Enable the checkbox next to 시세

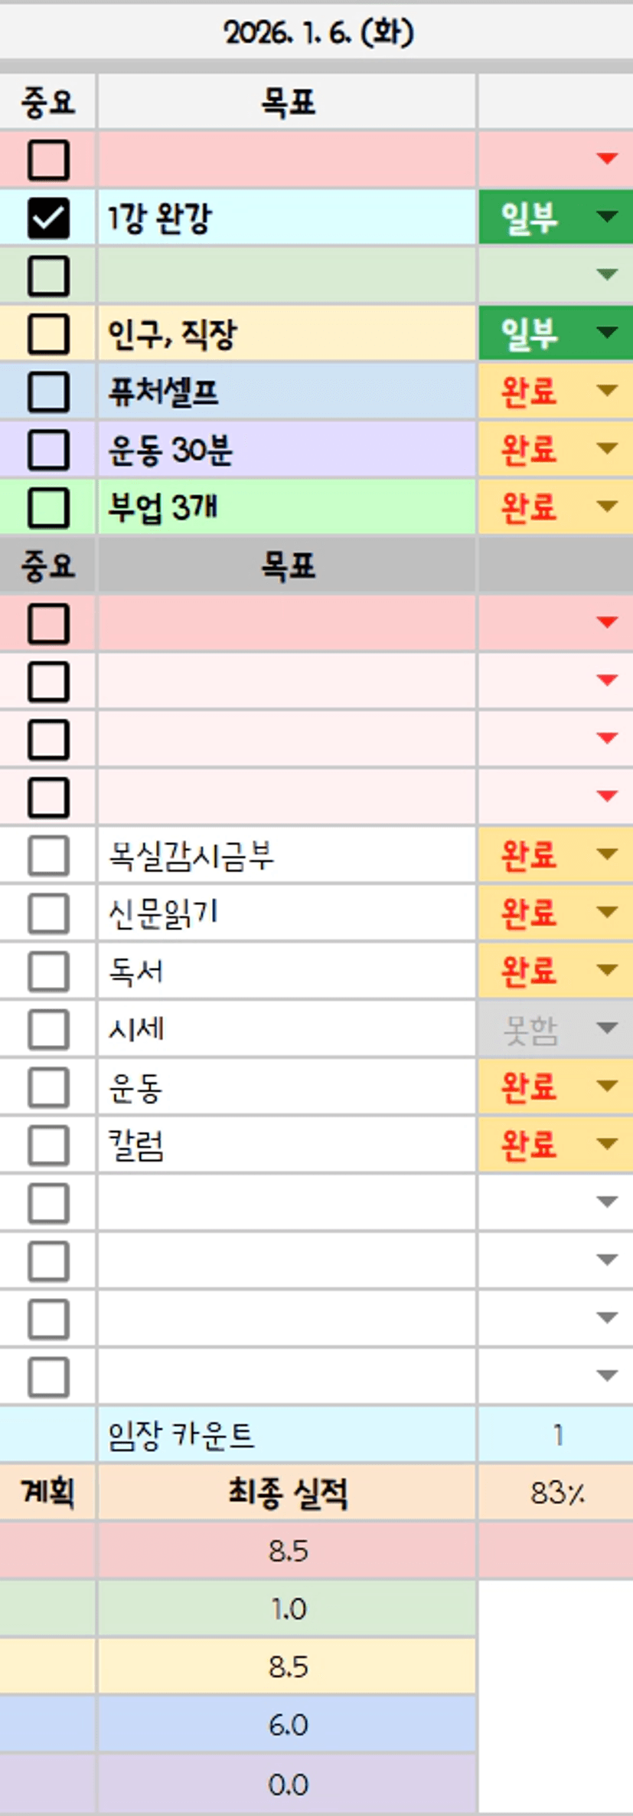coord(48,1028)
